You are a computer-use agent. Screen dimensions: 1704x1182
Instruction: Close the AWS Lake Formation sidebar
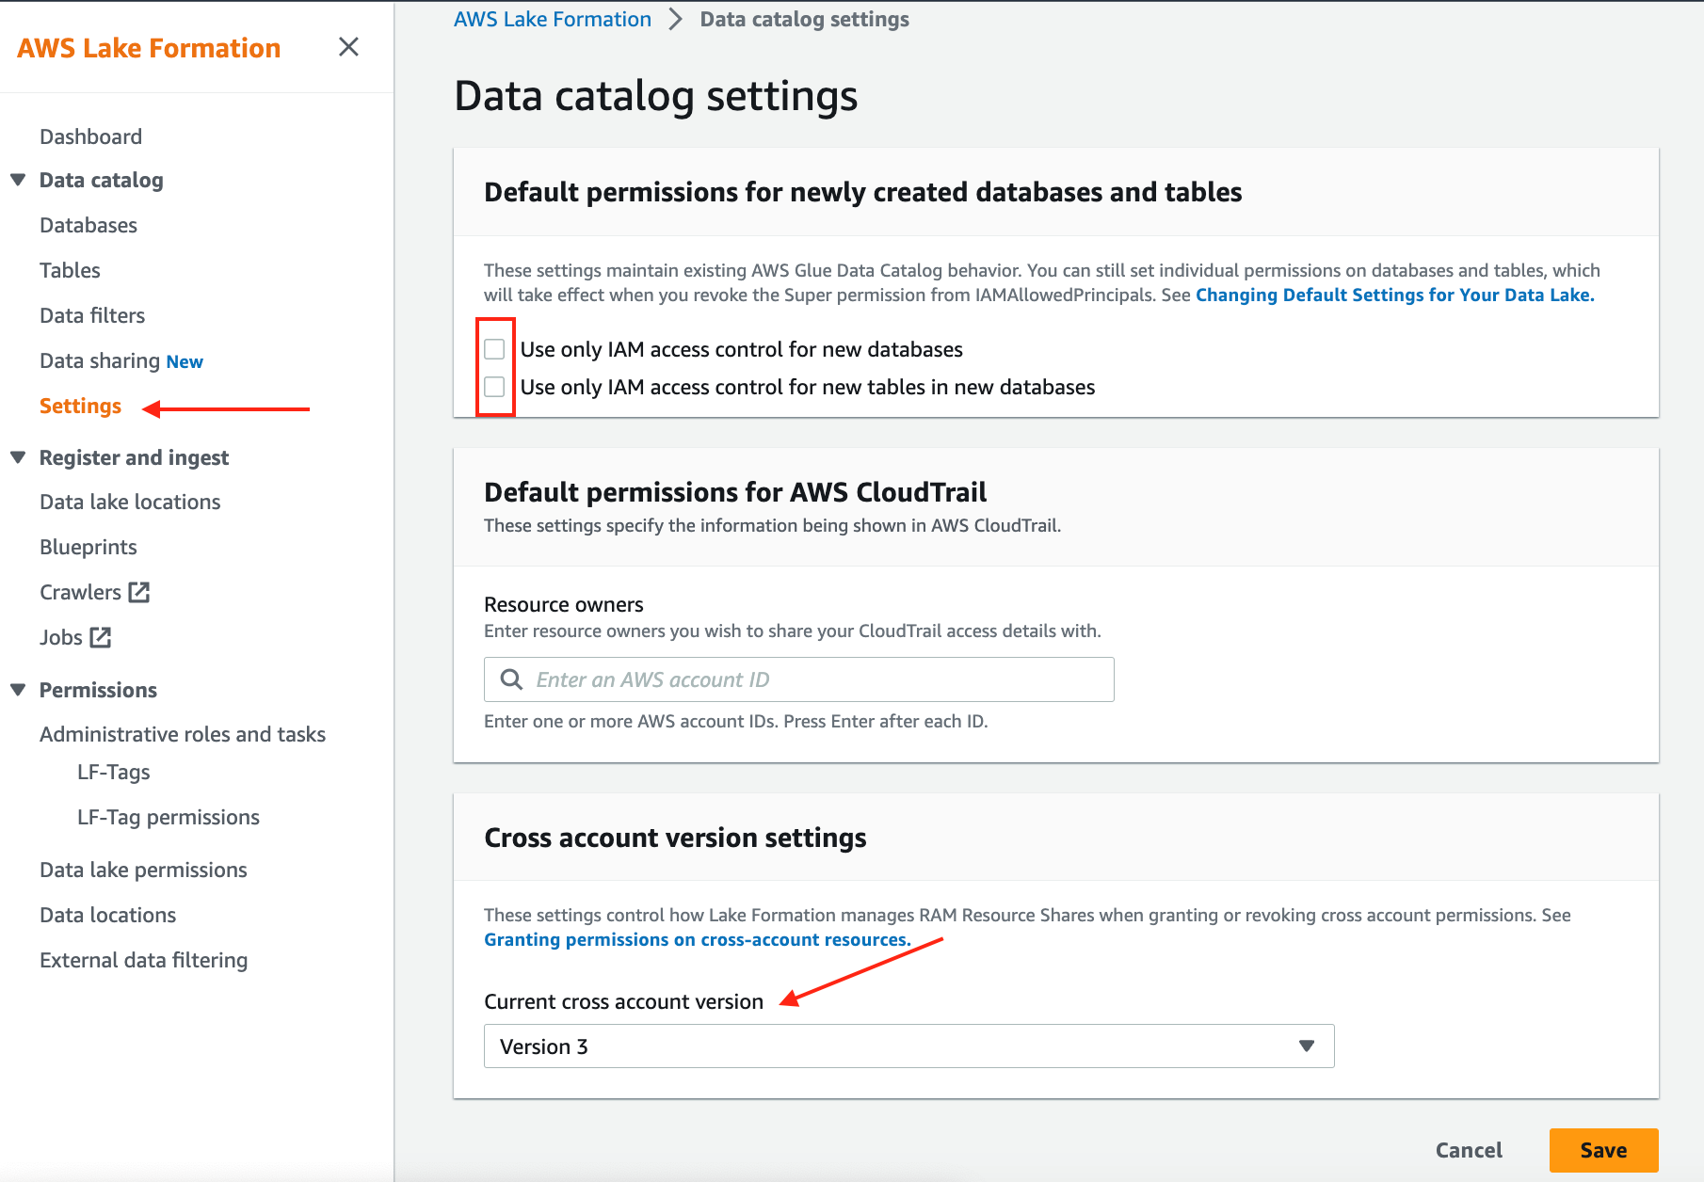[x=347, y=46]
